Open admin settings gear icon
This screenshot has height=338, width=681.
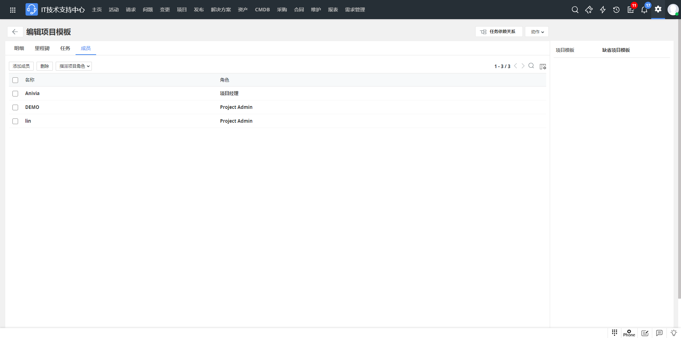[658, 9]
